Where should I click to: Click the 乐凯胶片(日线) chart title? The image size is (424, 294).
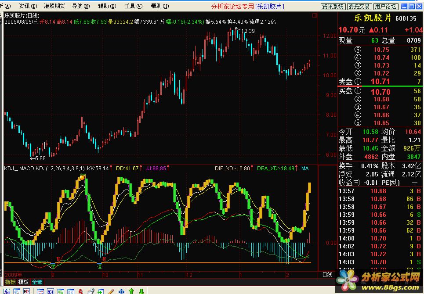pyautogui.click(x=22, y=16)
